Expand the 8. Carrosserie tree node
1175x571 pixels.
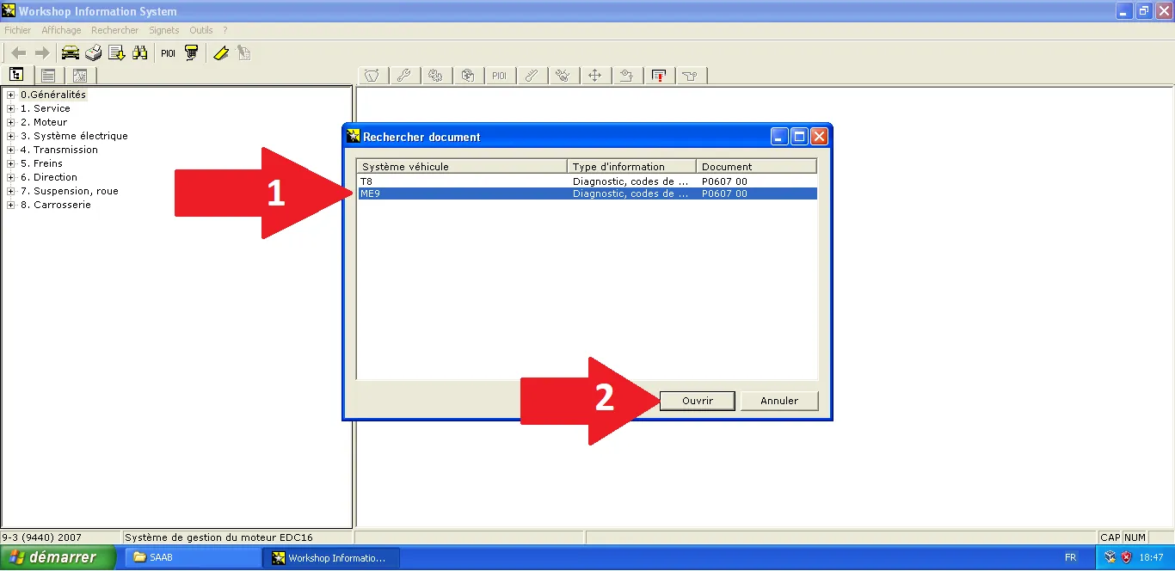(x=11, y=205)
